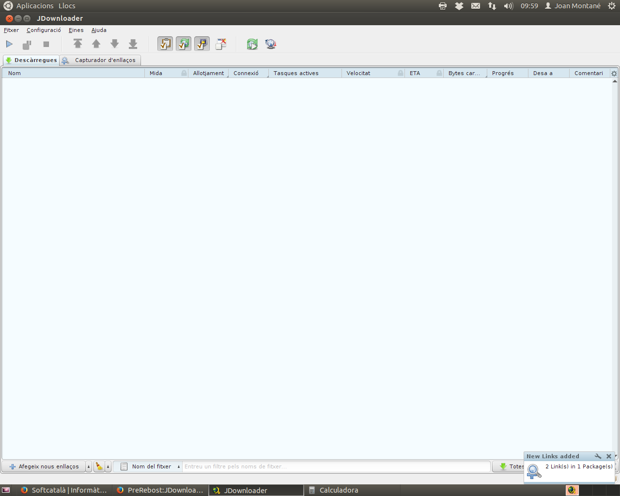Open the Fitxer menu
The image size is (620, 496).
11,30
